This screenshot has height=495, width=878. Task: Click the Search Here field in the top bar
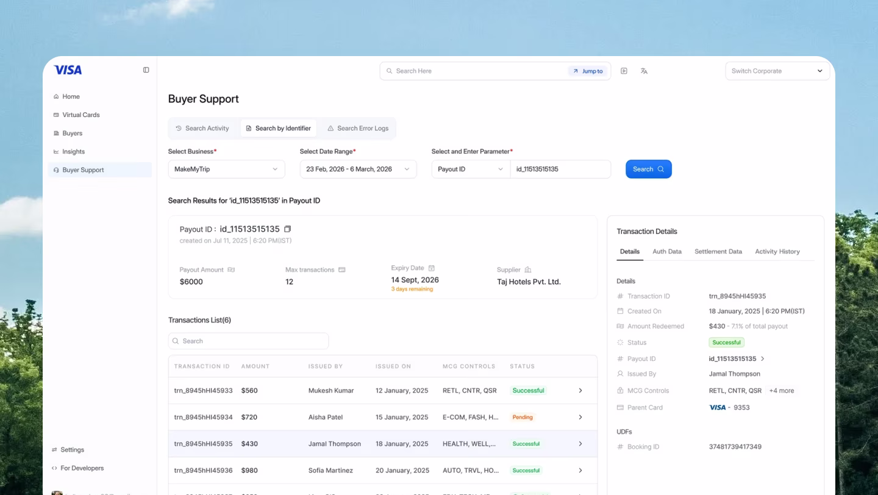476,71
